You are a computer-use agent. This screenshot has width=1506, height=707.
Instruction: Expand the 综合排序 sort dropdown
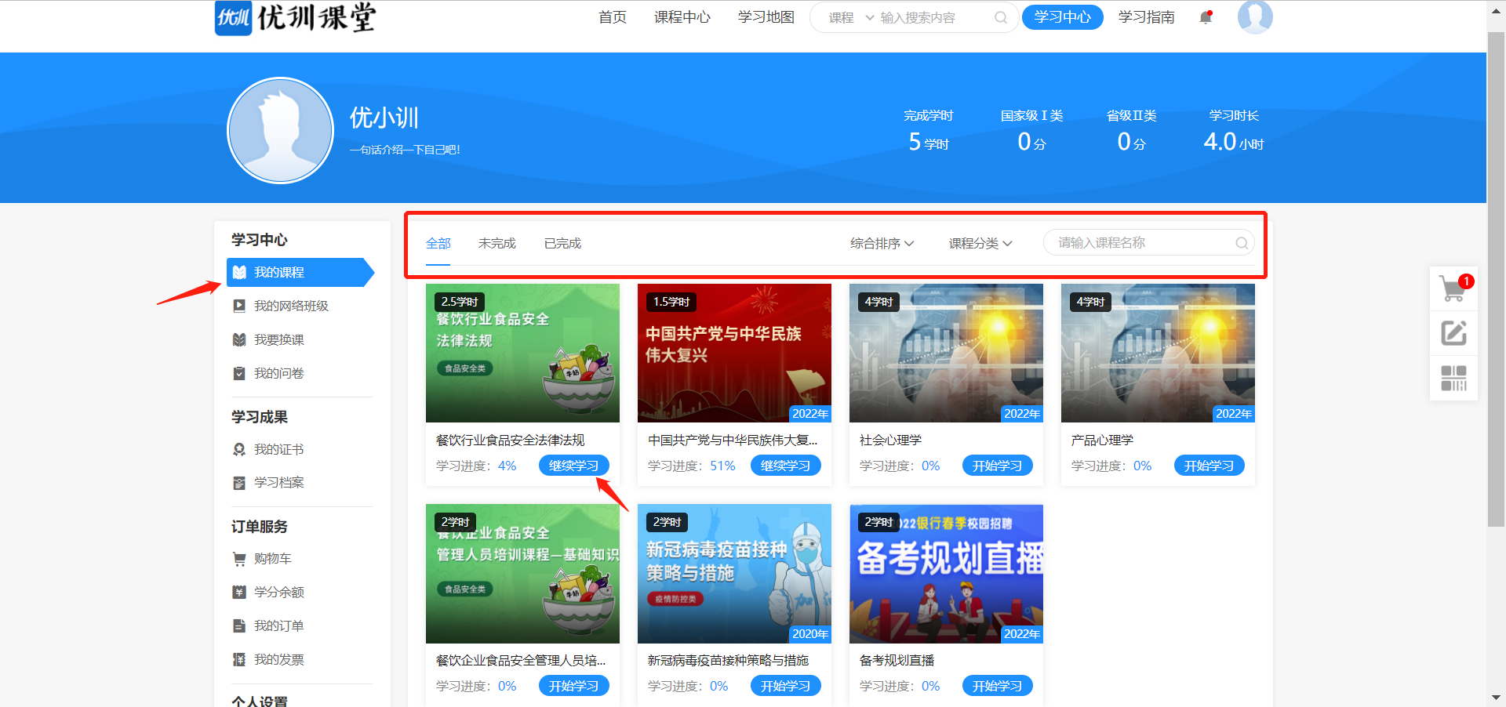[x=882, y=244]
